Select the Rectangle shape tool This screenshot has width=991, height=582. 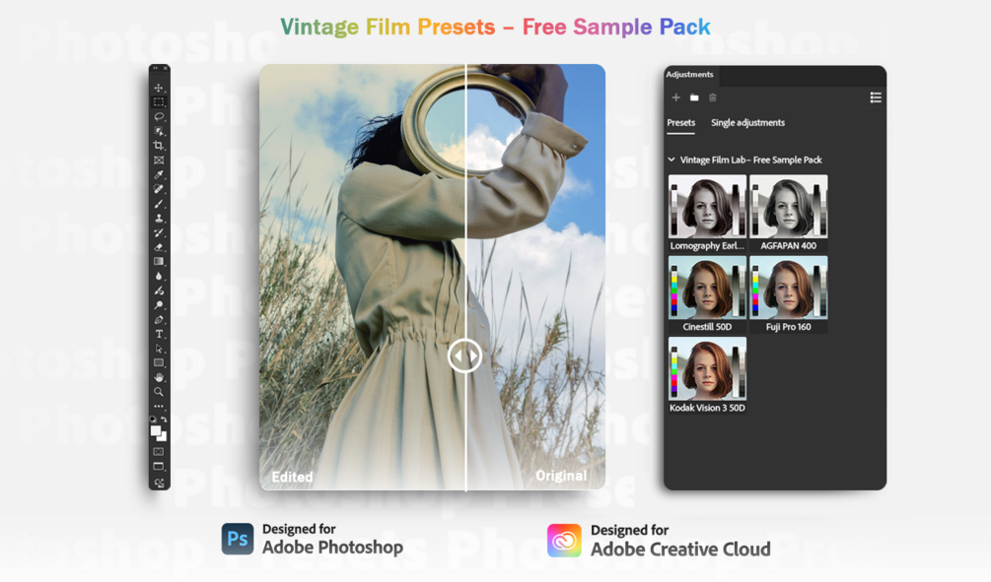pyautogui.click(x=159, y=363)
